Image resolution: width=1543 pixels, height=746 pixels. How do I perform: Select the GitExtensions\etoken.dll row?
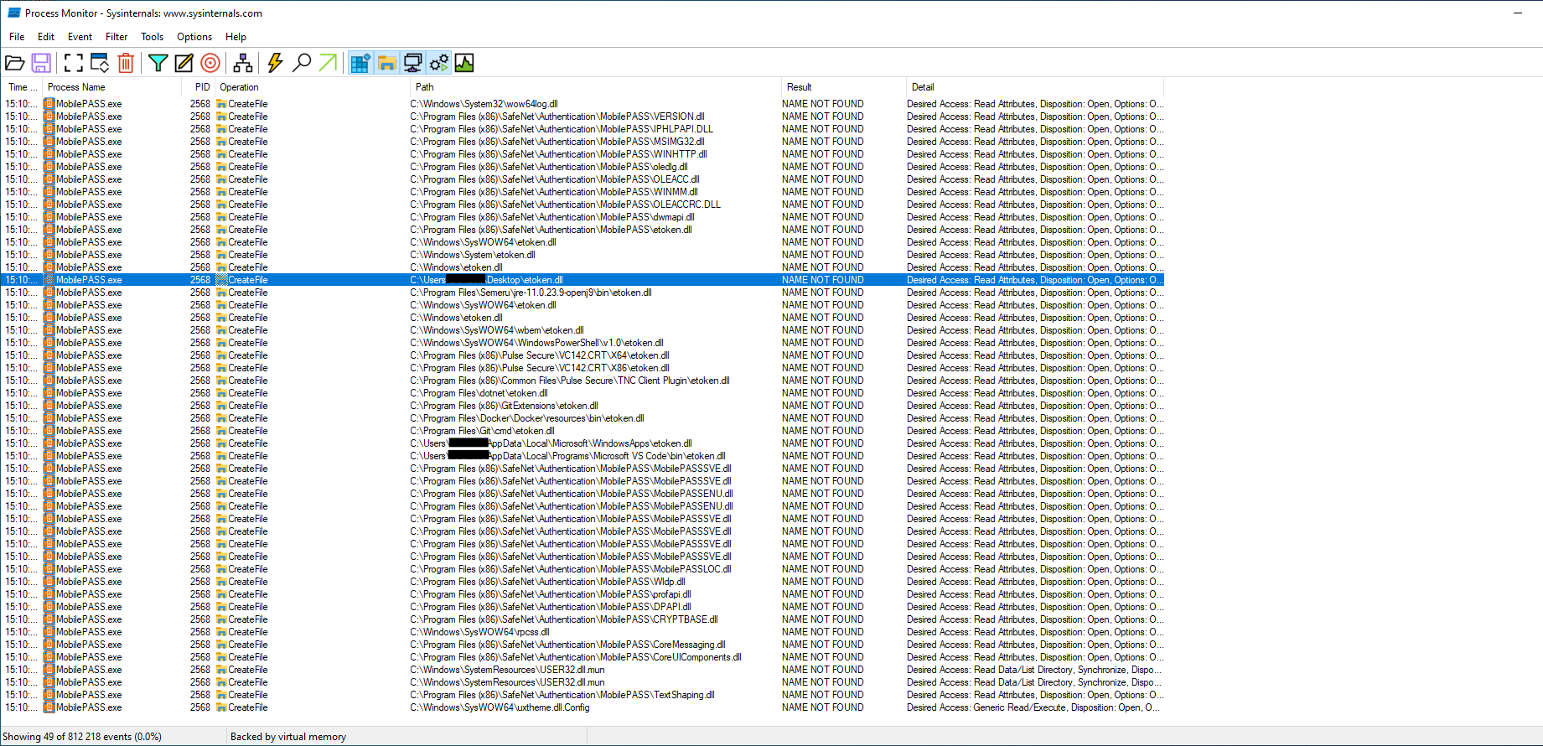583,406
